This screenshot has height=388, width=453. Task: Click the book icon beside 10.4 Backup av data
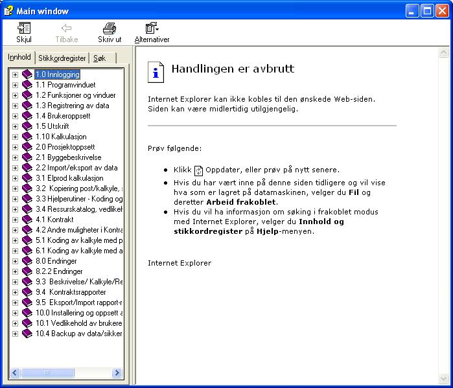point(27,334)
